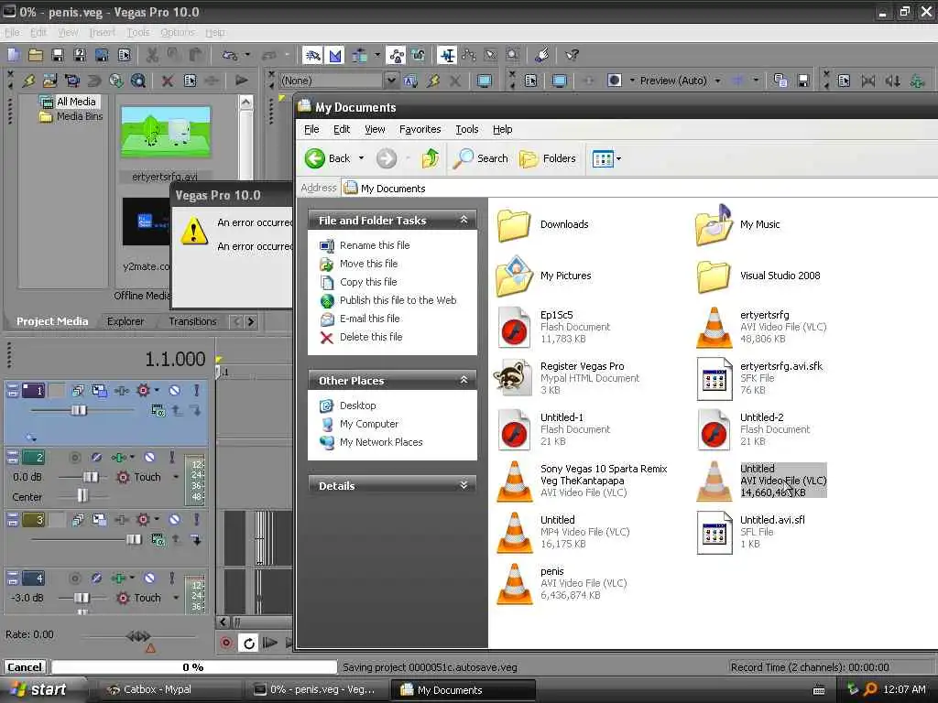This screenshot has height=703, width=938.
Task: Click Copy this file link
Action: click(368, 282)
